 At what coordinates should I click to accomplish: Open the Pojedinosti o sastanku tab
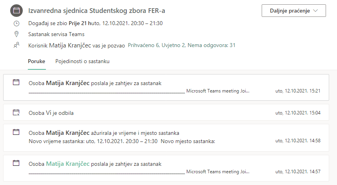pyautogui.click(x=82, y=62)
